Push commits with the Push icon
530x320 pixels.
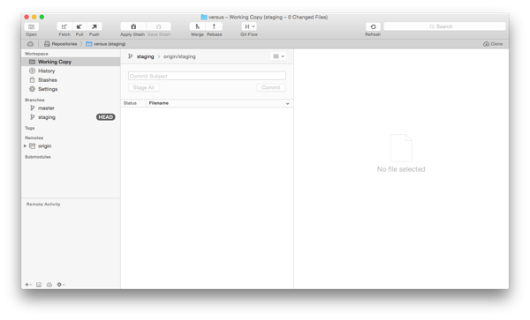[95, 26]
